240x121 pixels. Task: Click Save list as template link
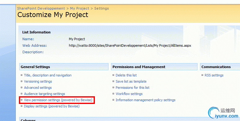click(x=131, y=81)
